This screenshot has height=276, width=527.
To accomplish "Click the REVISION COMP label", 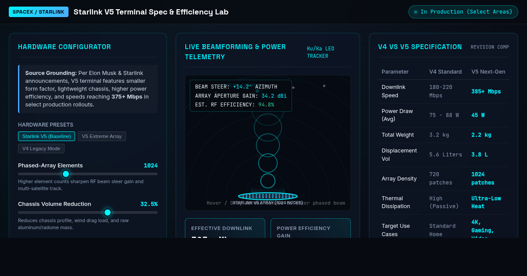I will point(490,47).
